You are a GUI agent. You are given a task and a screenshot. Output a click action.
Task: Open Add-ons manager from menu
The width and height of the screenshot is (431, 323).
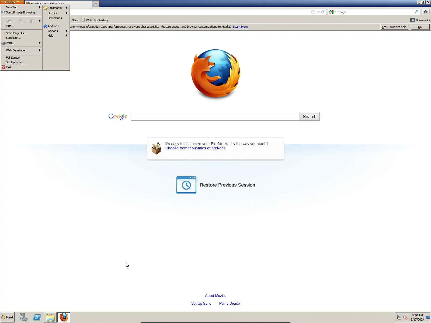pos(56,26)
